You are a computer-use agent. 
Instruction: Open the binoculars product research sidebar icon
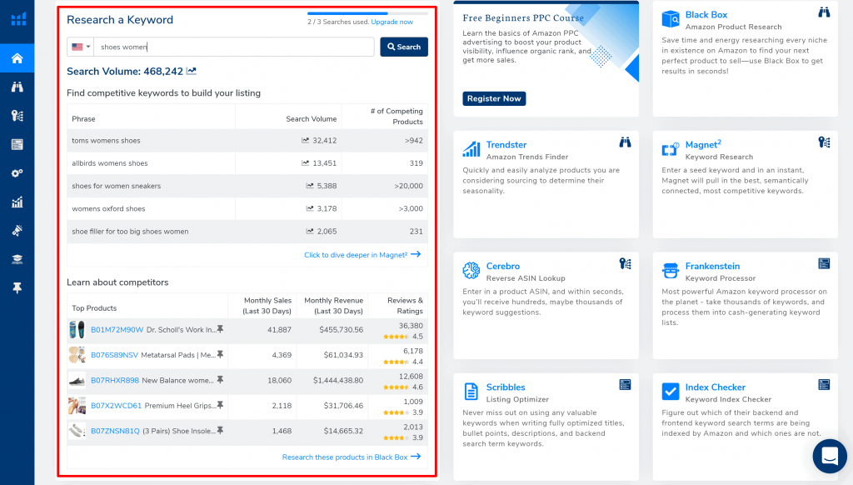[17, 87]
